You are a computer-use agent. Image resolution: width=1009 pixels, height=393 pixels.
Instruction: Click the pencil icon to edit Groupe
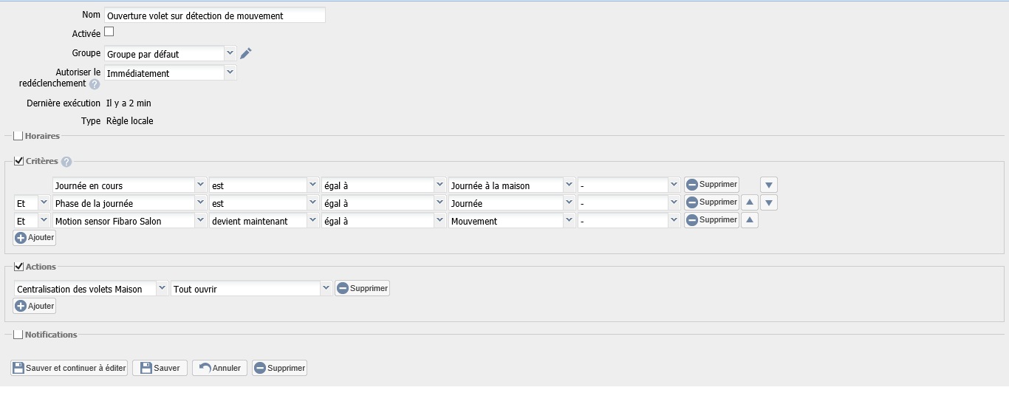[246, 53]
